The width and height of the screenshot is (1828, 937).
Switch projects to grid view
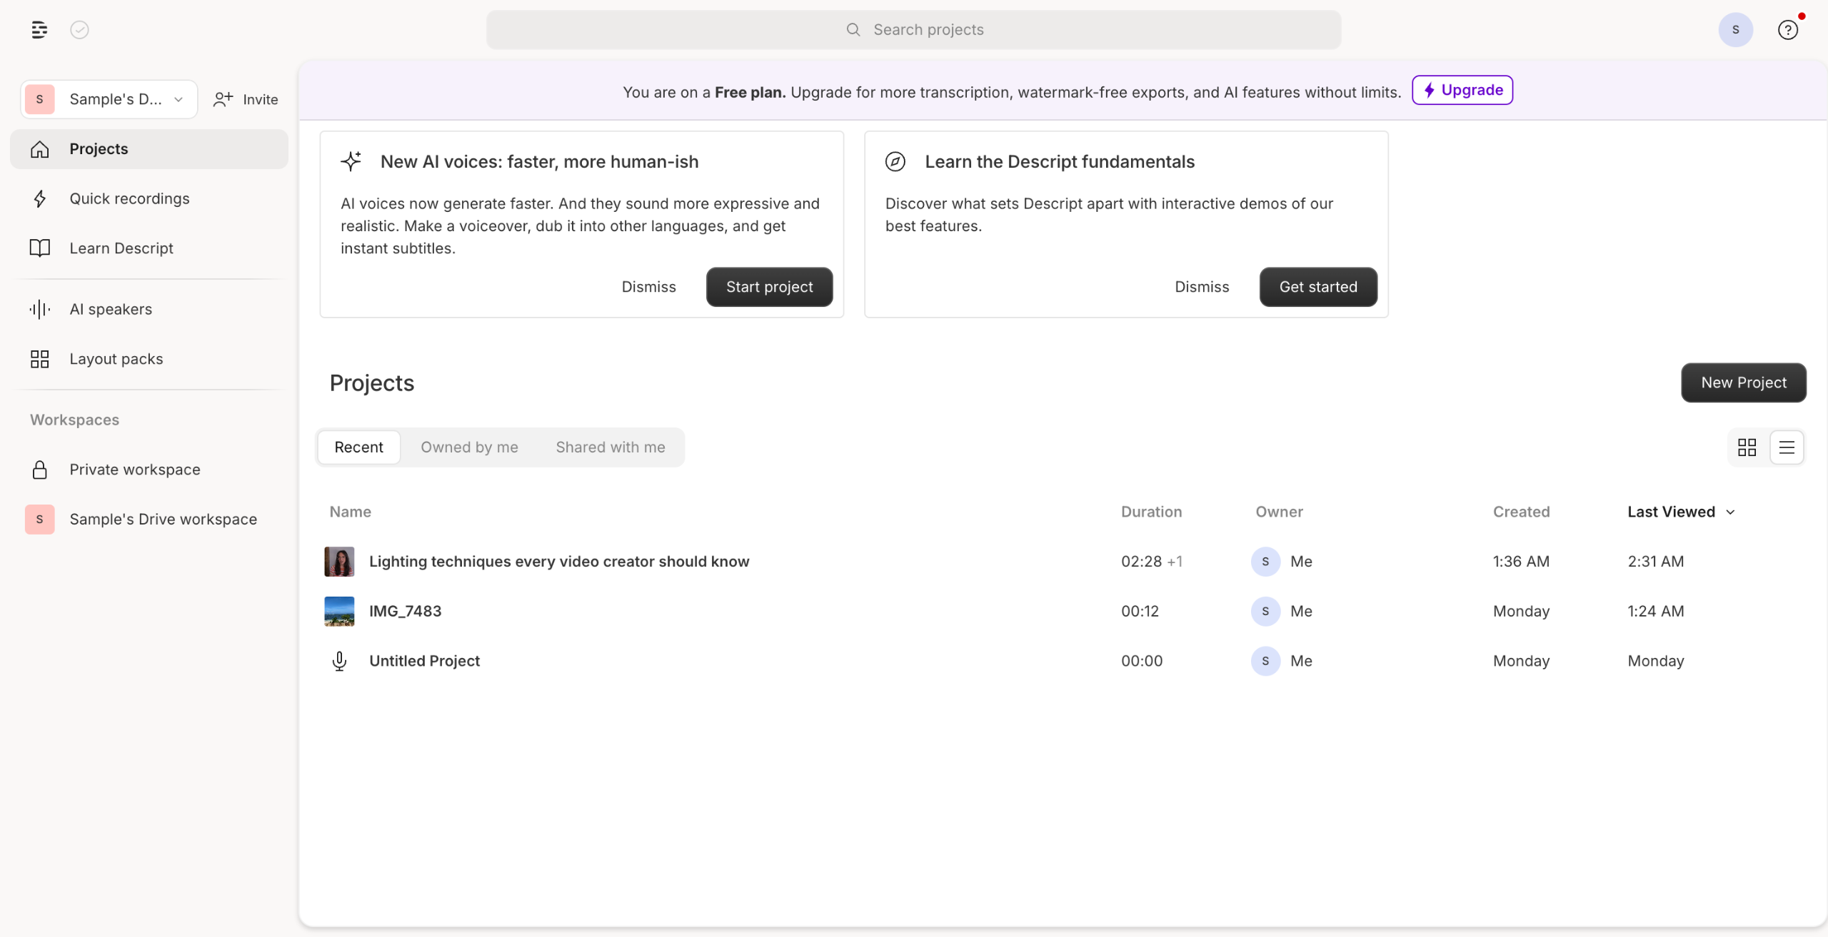point(1747,447)
